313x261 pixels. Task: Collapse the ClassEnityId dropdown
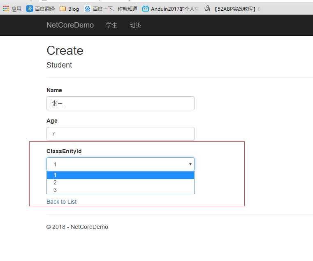click(121, 164)
